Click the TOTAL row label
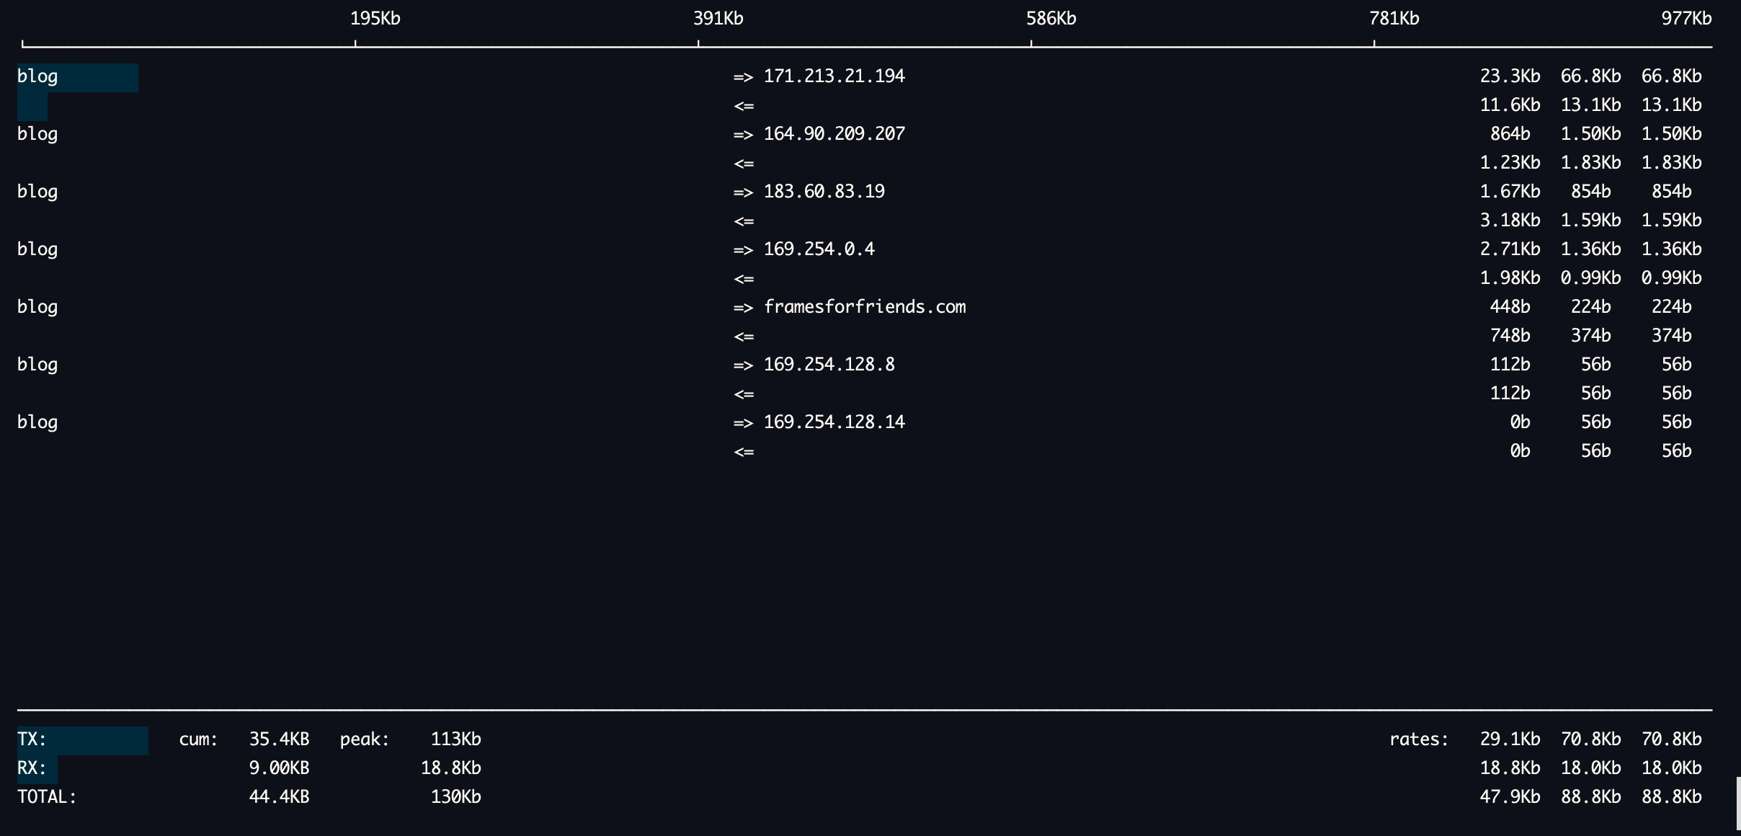The width and height of the screenshot is (1741, 836). click(47, 797)
